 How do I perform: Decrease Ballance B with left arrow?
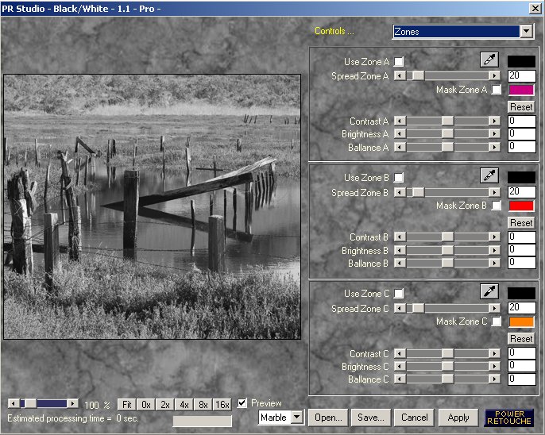400,264
